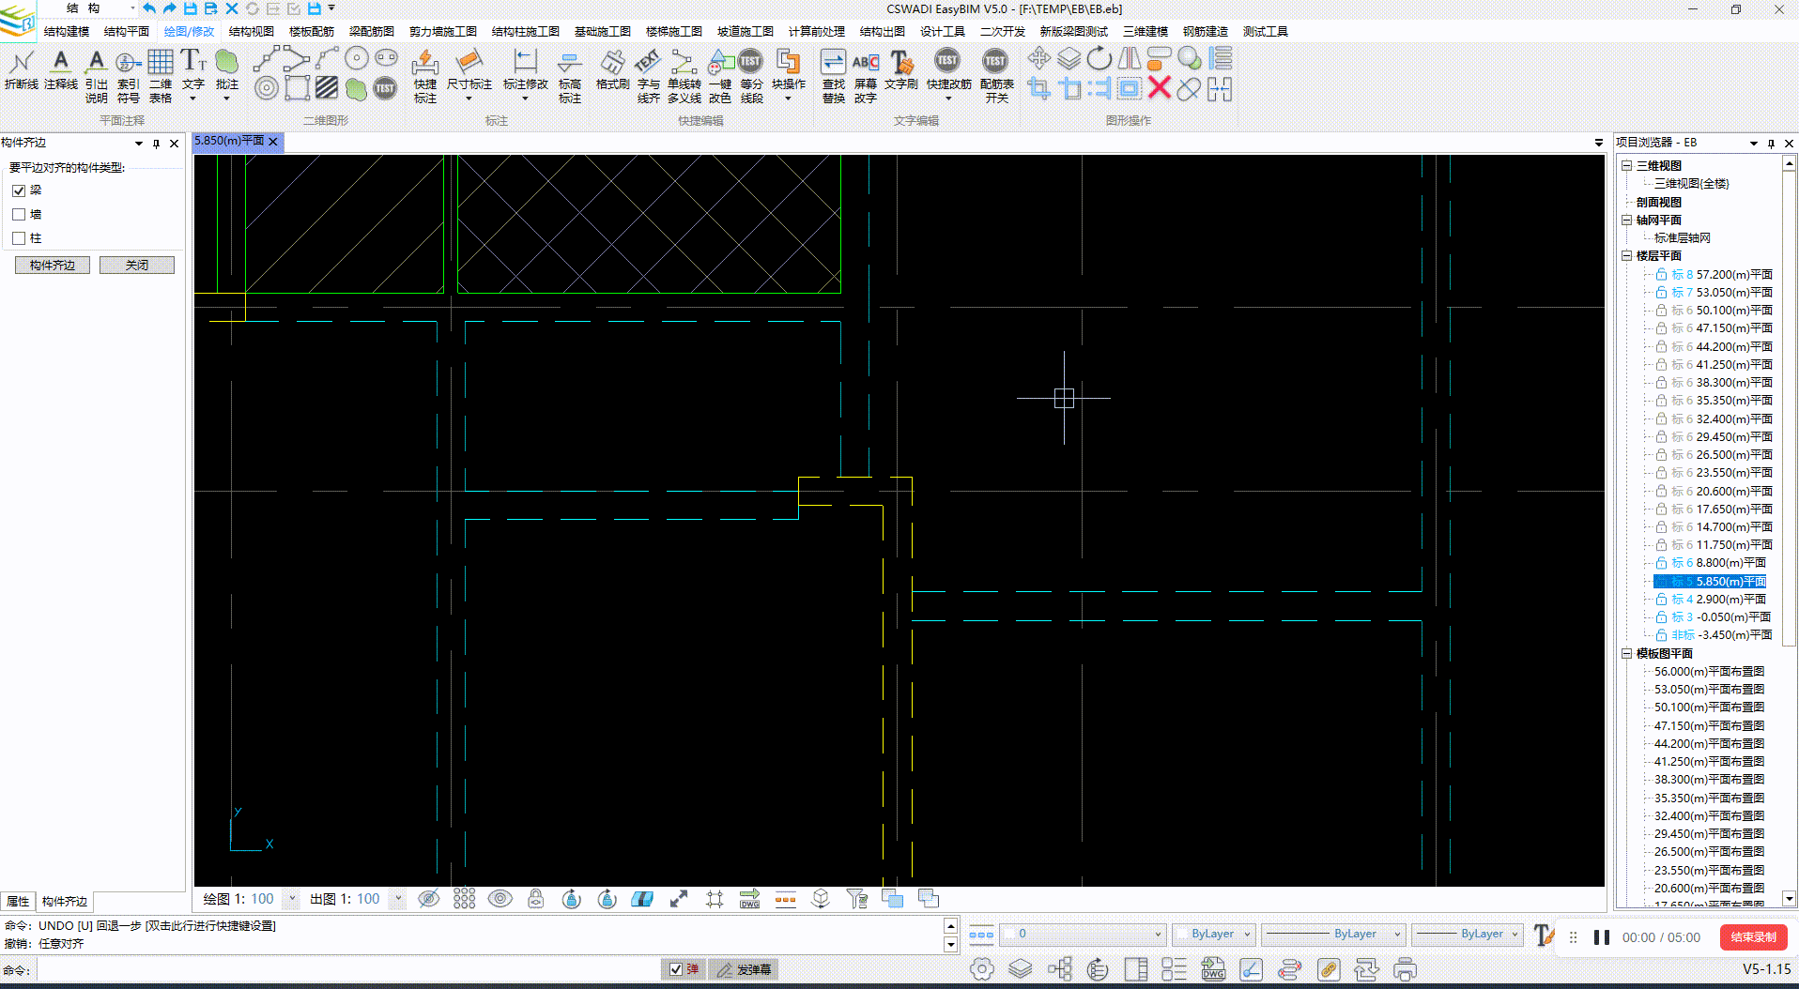Select 标 4 2.900(m)平面 in tree

1718,600
